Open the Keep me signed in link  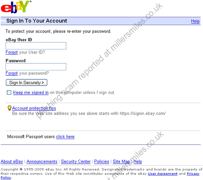pyautogui.click(x=31, y=92)
